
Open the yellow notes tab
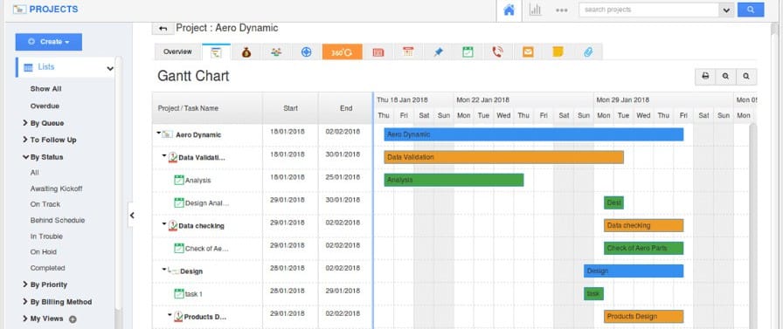coord(558,51)
